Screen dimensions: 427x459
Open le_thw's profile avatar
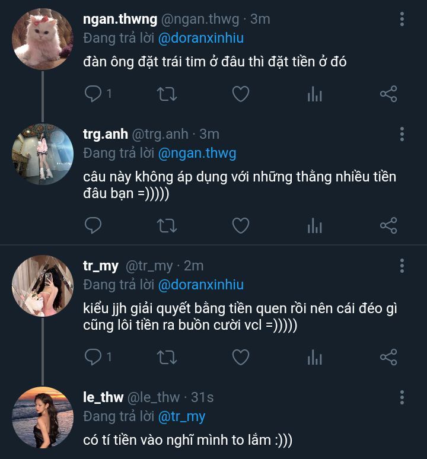[42, 417]
